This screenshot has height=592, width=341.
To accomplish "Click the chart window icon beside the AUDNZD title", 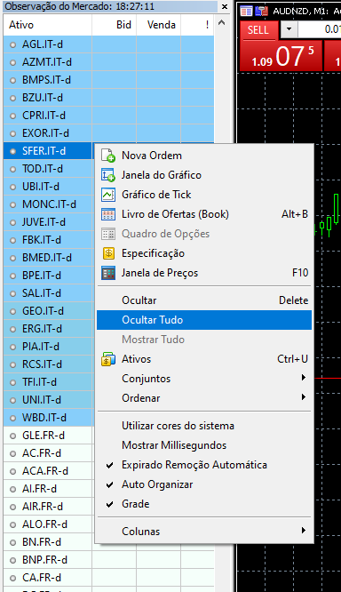I will (246, 12).
